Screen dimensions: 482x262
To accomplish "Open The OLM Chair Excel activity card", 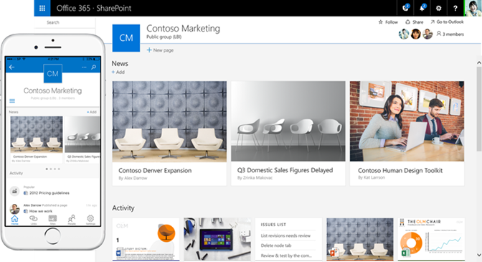I will (x=431, y=240).
